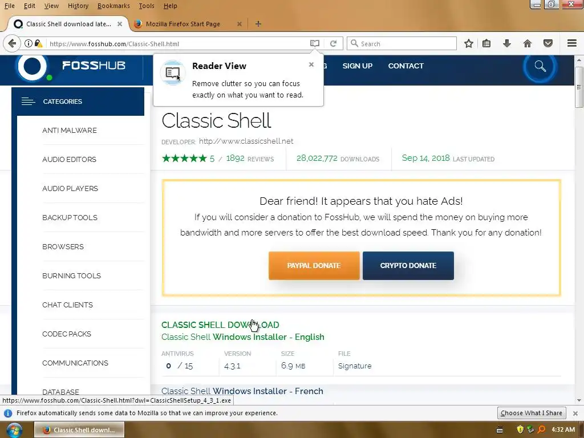584x438 pixels.
Task: Click the page vertical scrollbar thumb
Action: 579,87
